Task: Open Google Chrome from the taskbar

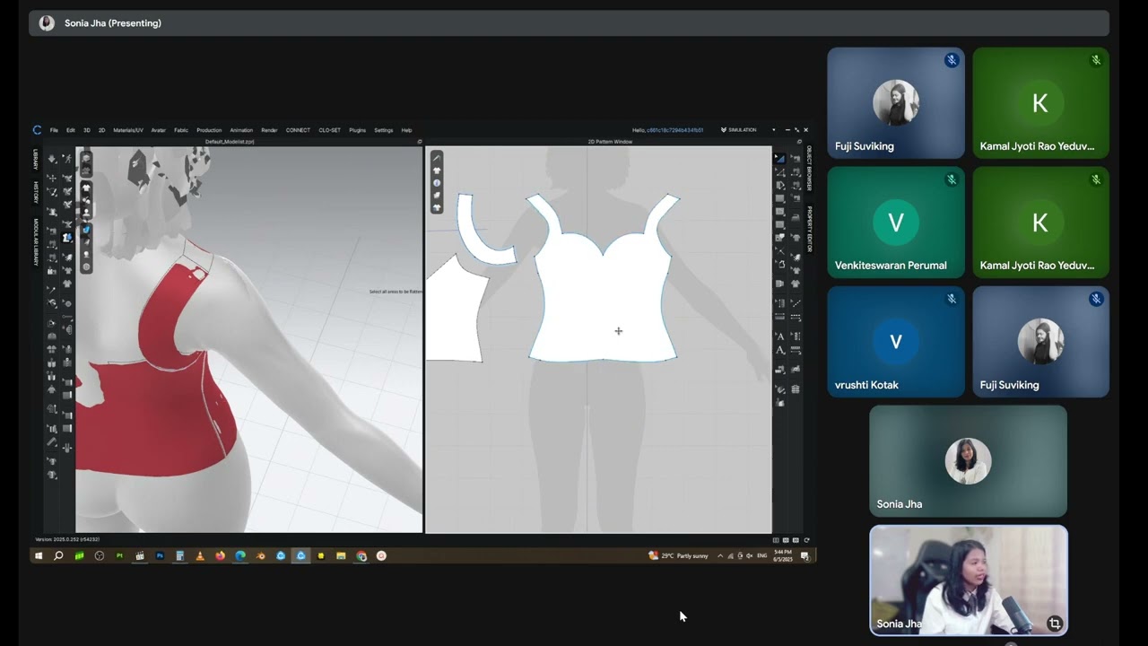Action: 361,555
